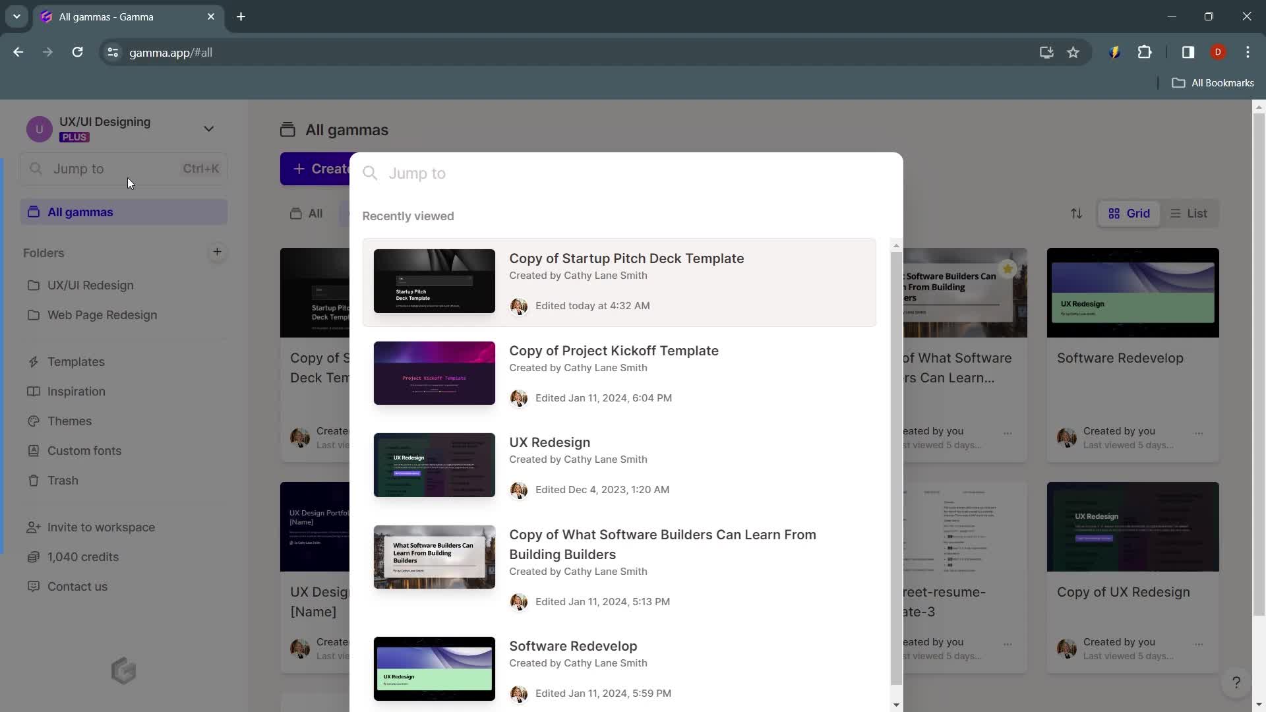Screen dimensions: 1266x712
Task: Open Copy of UX Redesign card in grid
Action: tap(1133, 578)
